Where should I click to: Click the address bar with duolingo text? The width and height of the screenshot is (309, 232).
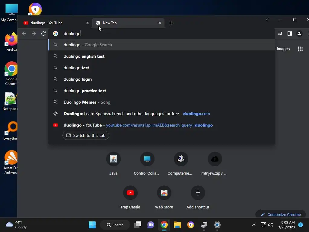pyautogui.click(x=162, y=34)
